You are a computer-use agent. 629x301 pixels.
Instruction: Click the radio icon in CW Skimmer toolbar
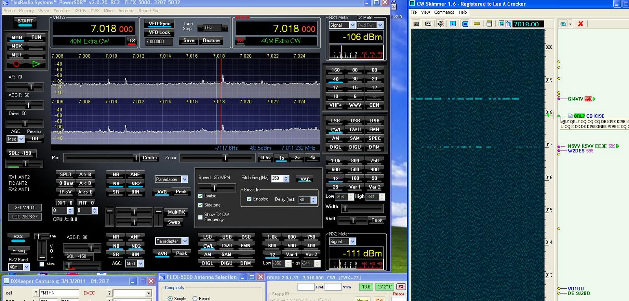[416, 24]
